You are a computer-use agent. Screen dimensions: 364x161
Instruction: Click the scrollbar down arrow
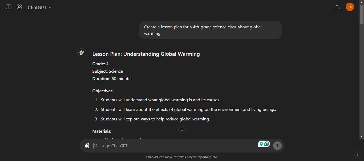362,136
